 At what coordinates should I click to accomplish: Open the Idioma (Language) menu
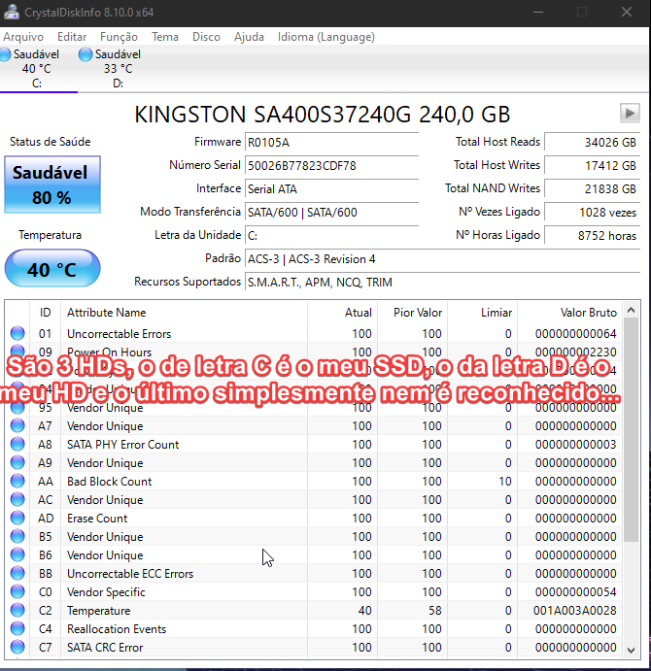(325, 37)
